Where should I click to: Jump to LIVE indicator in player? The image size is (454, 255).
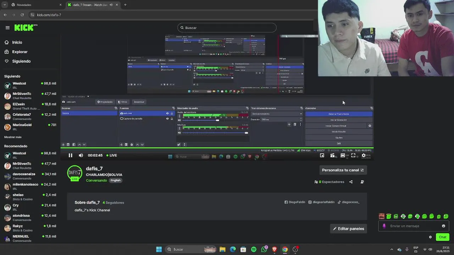tap(111, 155)
